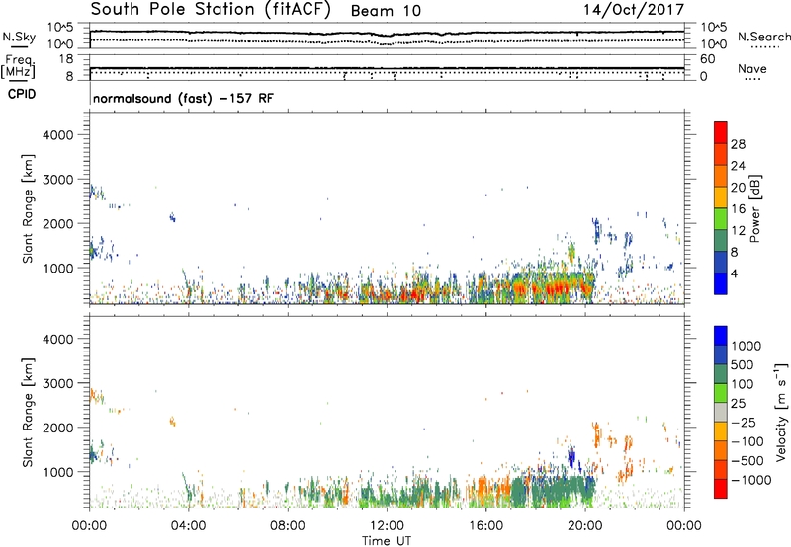Click the solid frequency line in Freq panel
Viewport: 791px width, 547px height.
[x=387, y=68]
